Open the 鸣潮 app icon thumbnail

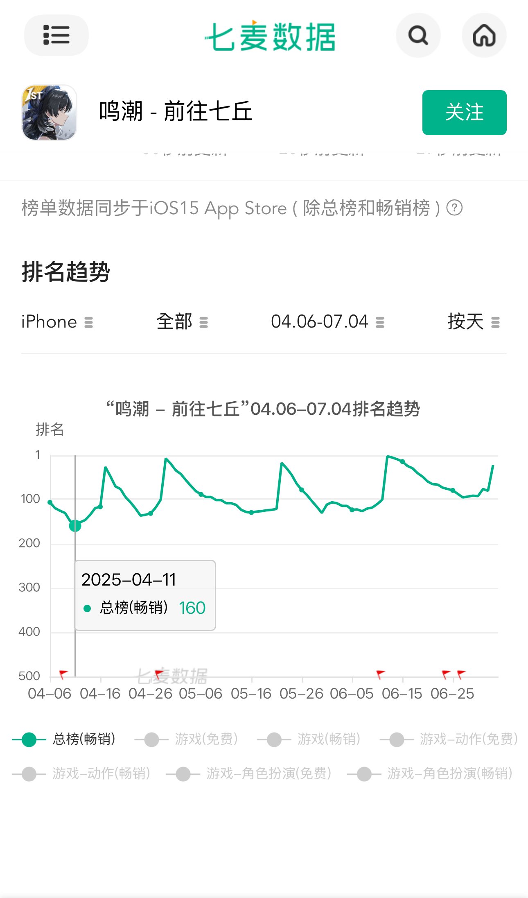(x=49, y=113)
